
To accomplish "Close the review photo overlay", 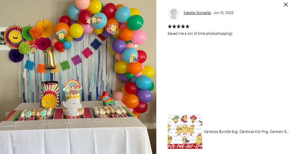I will tap(286, 5).
